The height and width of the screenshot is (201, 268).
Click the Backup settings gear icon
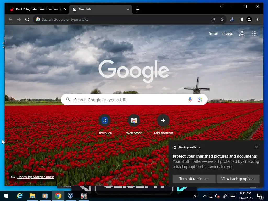(x=175, y=147)
